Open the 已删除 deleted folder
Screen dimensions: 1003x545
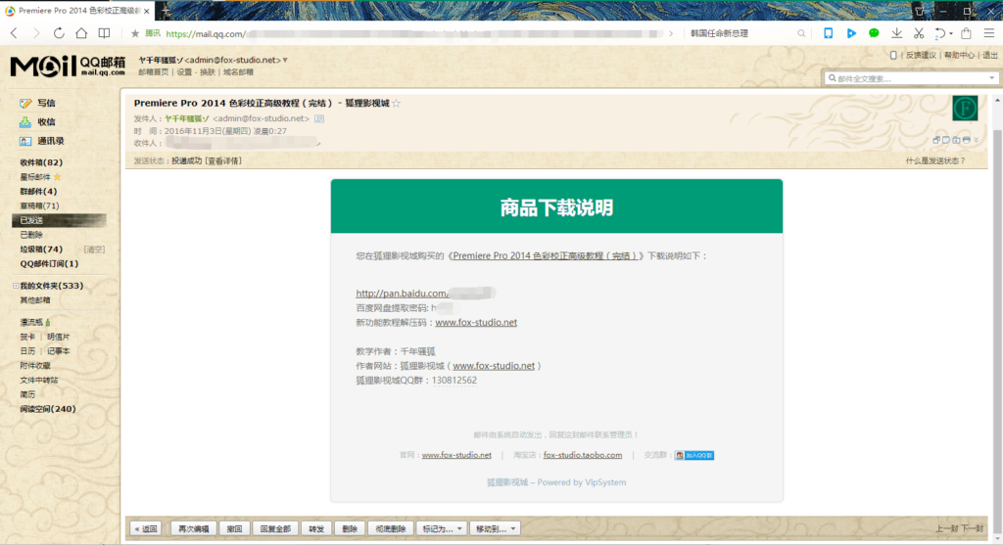[31, 235]
